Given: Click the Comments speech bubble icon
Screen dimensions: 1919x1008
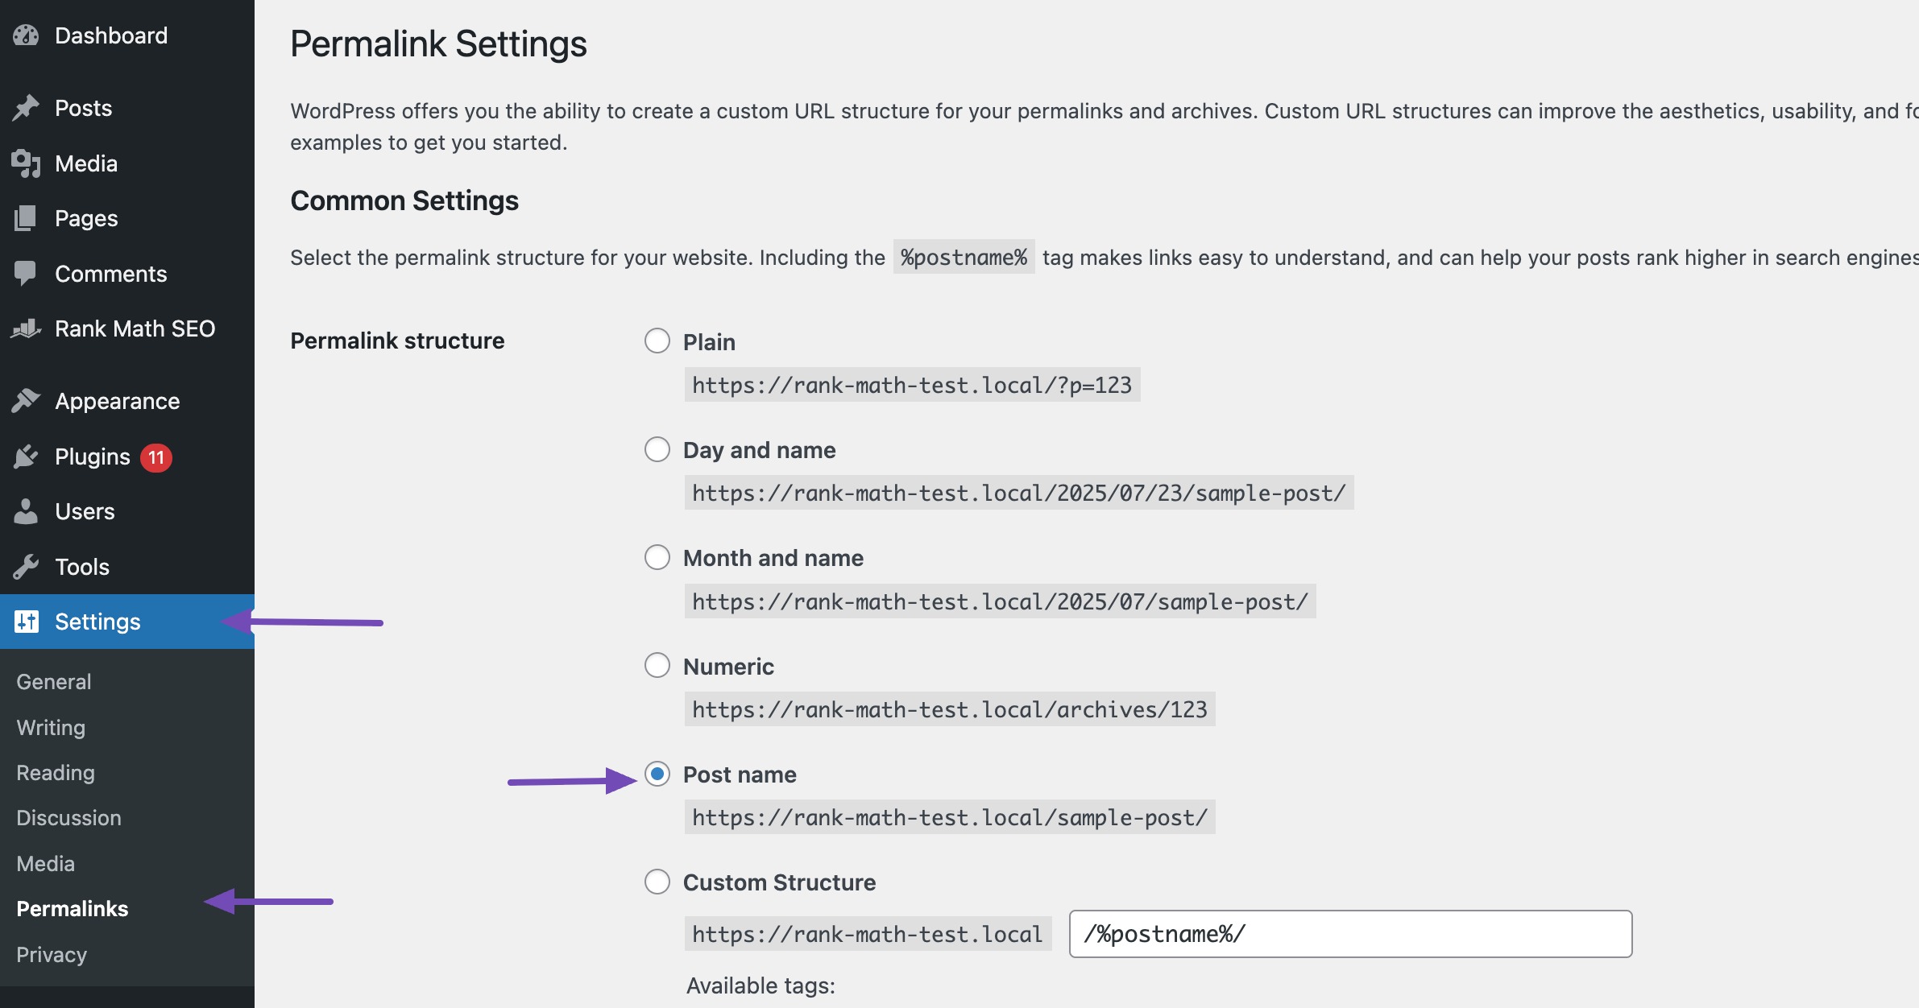Looking at the screenshot, I should (26, 274).
